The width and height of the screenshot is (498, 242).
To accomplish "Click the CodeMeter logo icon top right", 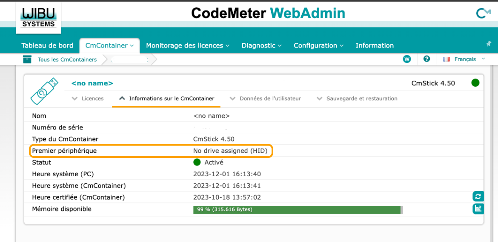I will [x=484, y=13].
